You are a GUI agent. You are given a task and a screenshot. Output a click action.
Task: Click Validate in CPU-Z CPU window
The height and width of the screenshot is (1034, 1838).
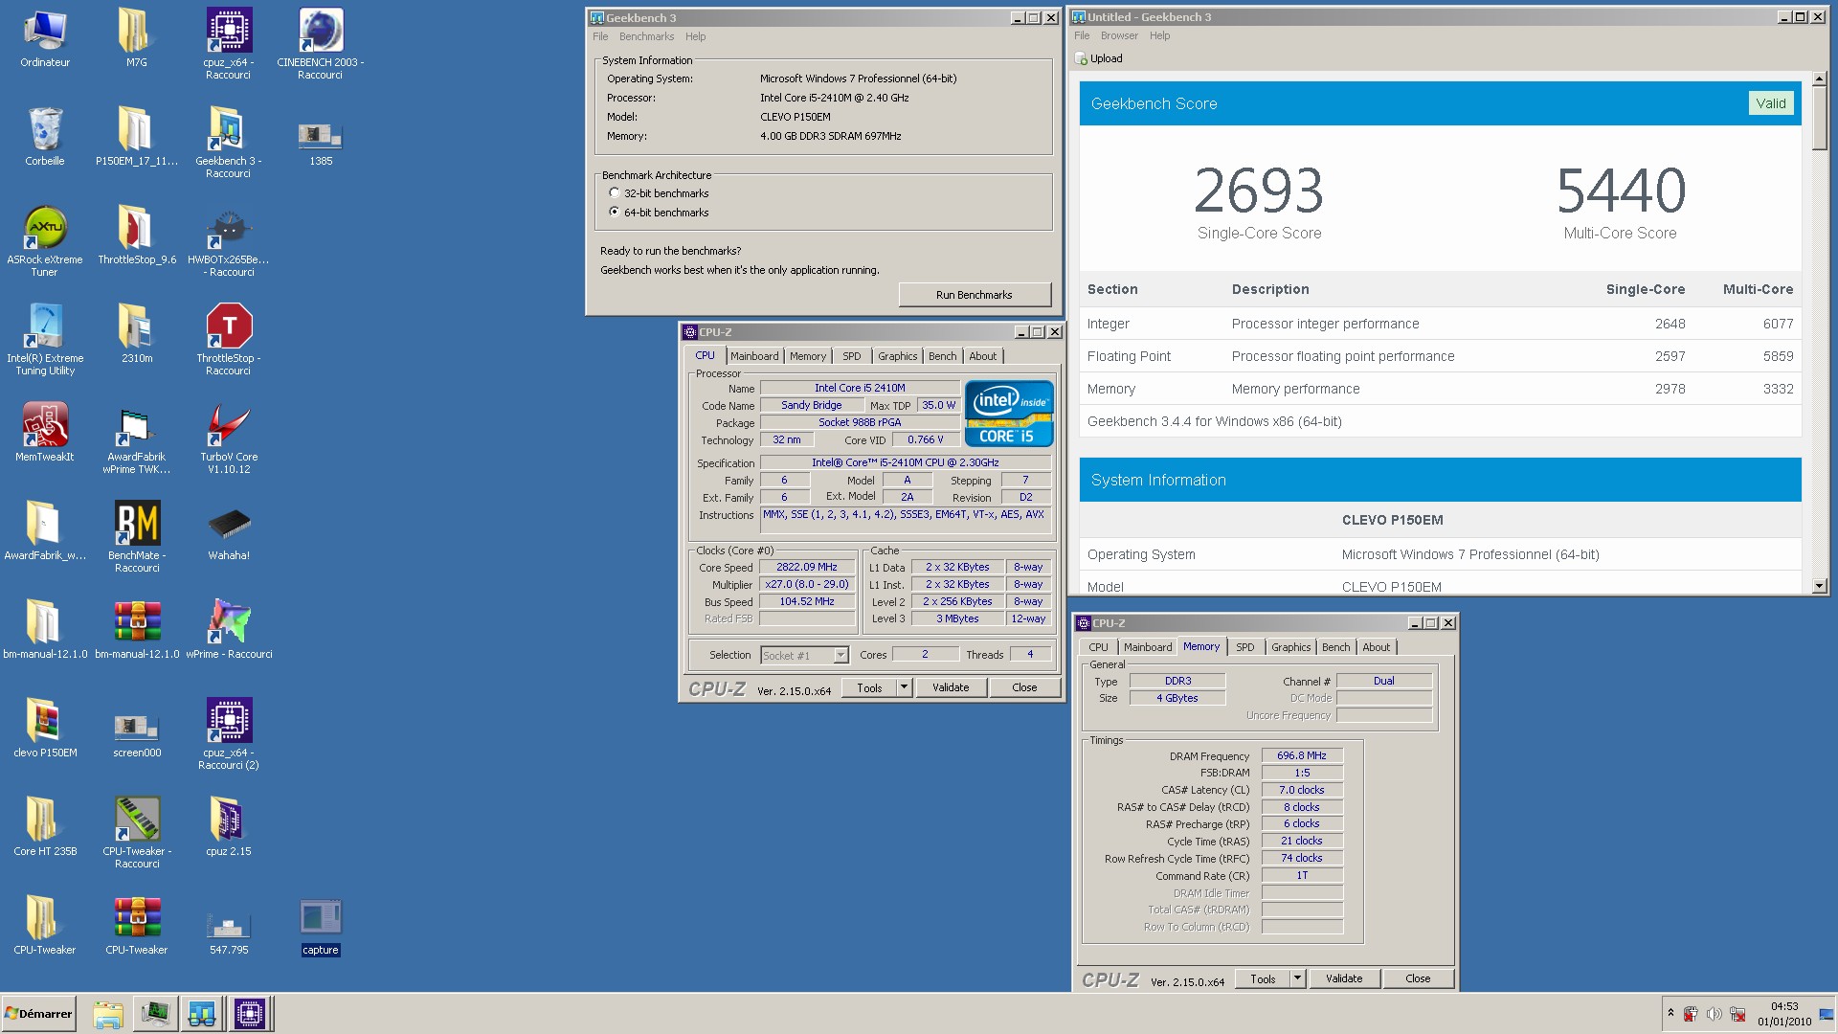[950, 686]
